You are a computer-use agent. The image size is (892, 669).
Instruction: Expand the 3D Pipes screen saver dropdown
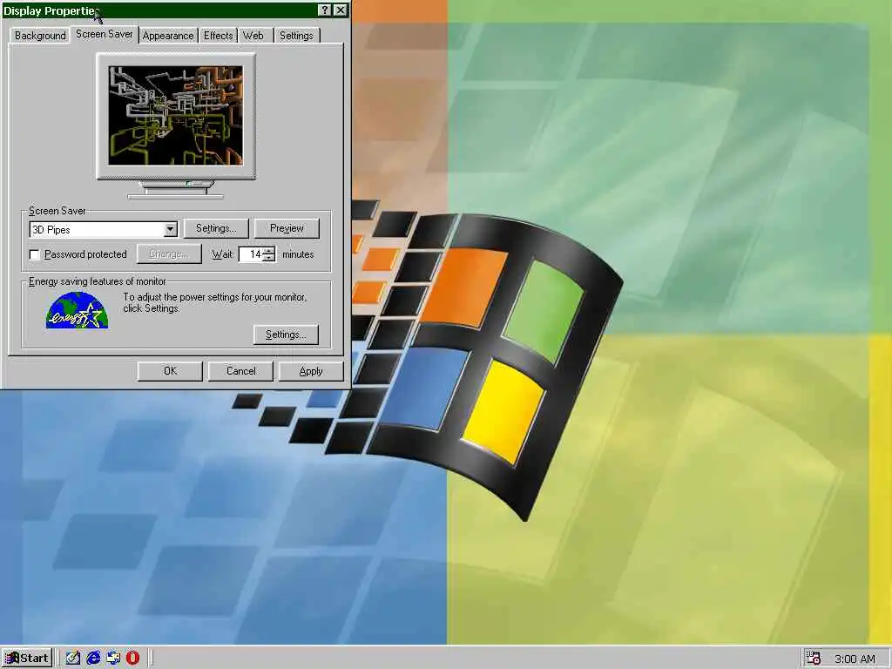[x=170, y=229]
